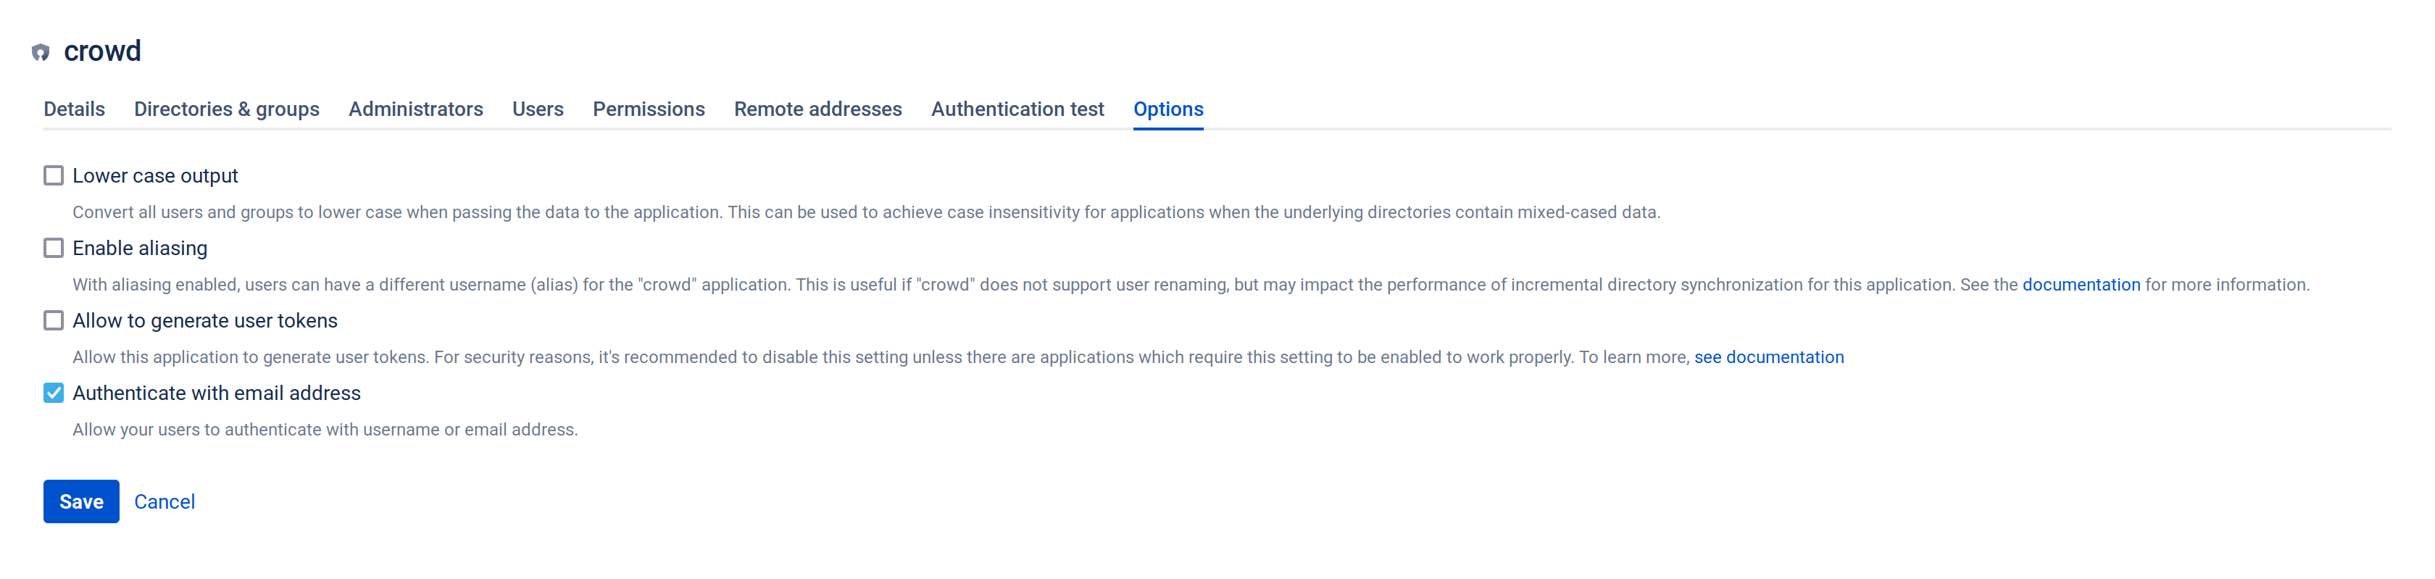
Task: Click the Cancel link
Action: coord(165,501)
